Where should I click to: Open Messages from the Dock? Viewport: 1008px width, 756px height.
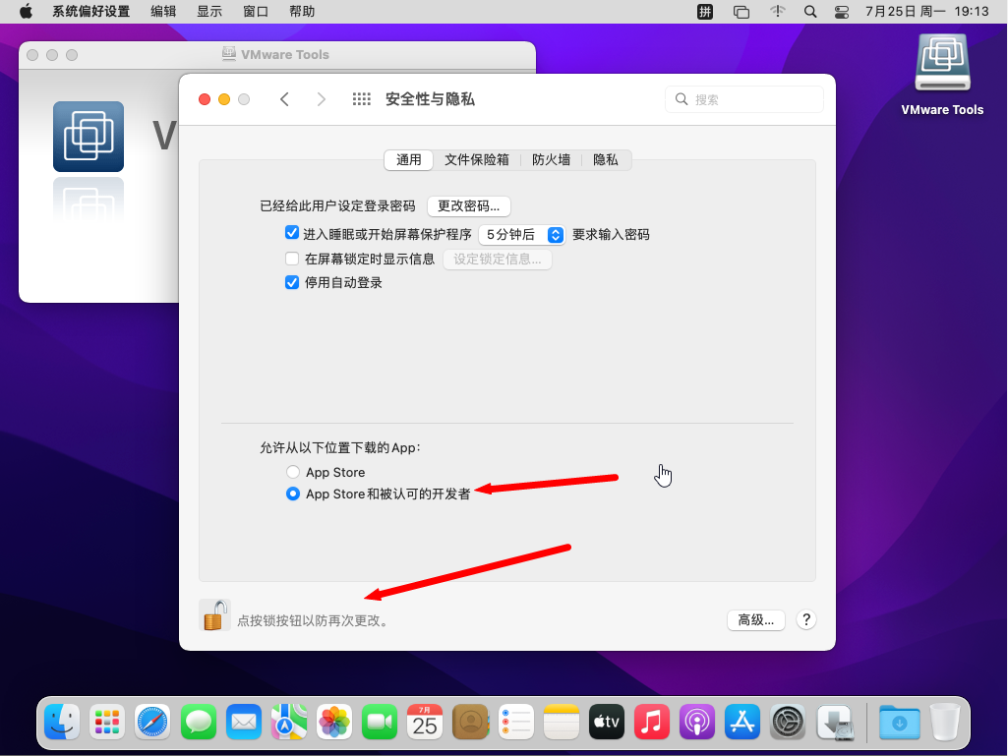tap(198, 722)
